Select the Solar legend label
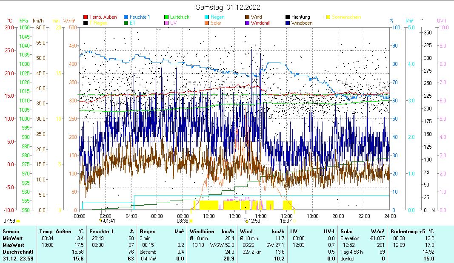 [216, 23]
